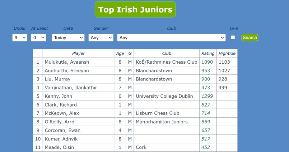The height and width of the screenshot is (152, 289).
Task: Click the Top Irish Juniors banner
Action: [x=135, y=10]
